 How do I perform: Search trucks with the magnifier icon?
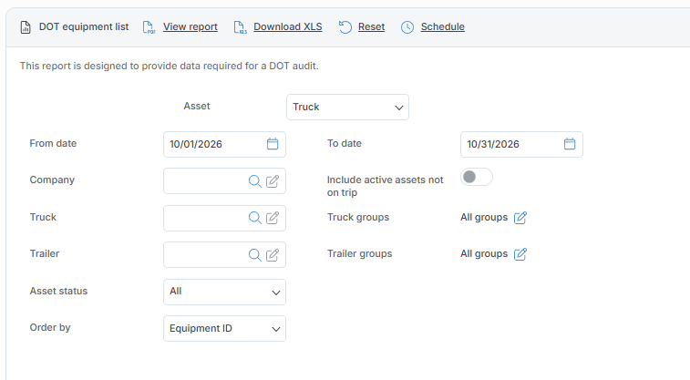(255, 217)
